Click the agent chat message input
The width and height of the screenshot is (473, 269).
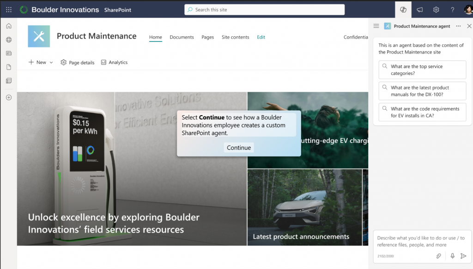pyautogui.click(x=422, y=241)
